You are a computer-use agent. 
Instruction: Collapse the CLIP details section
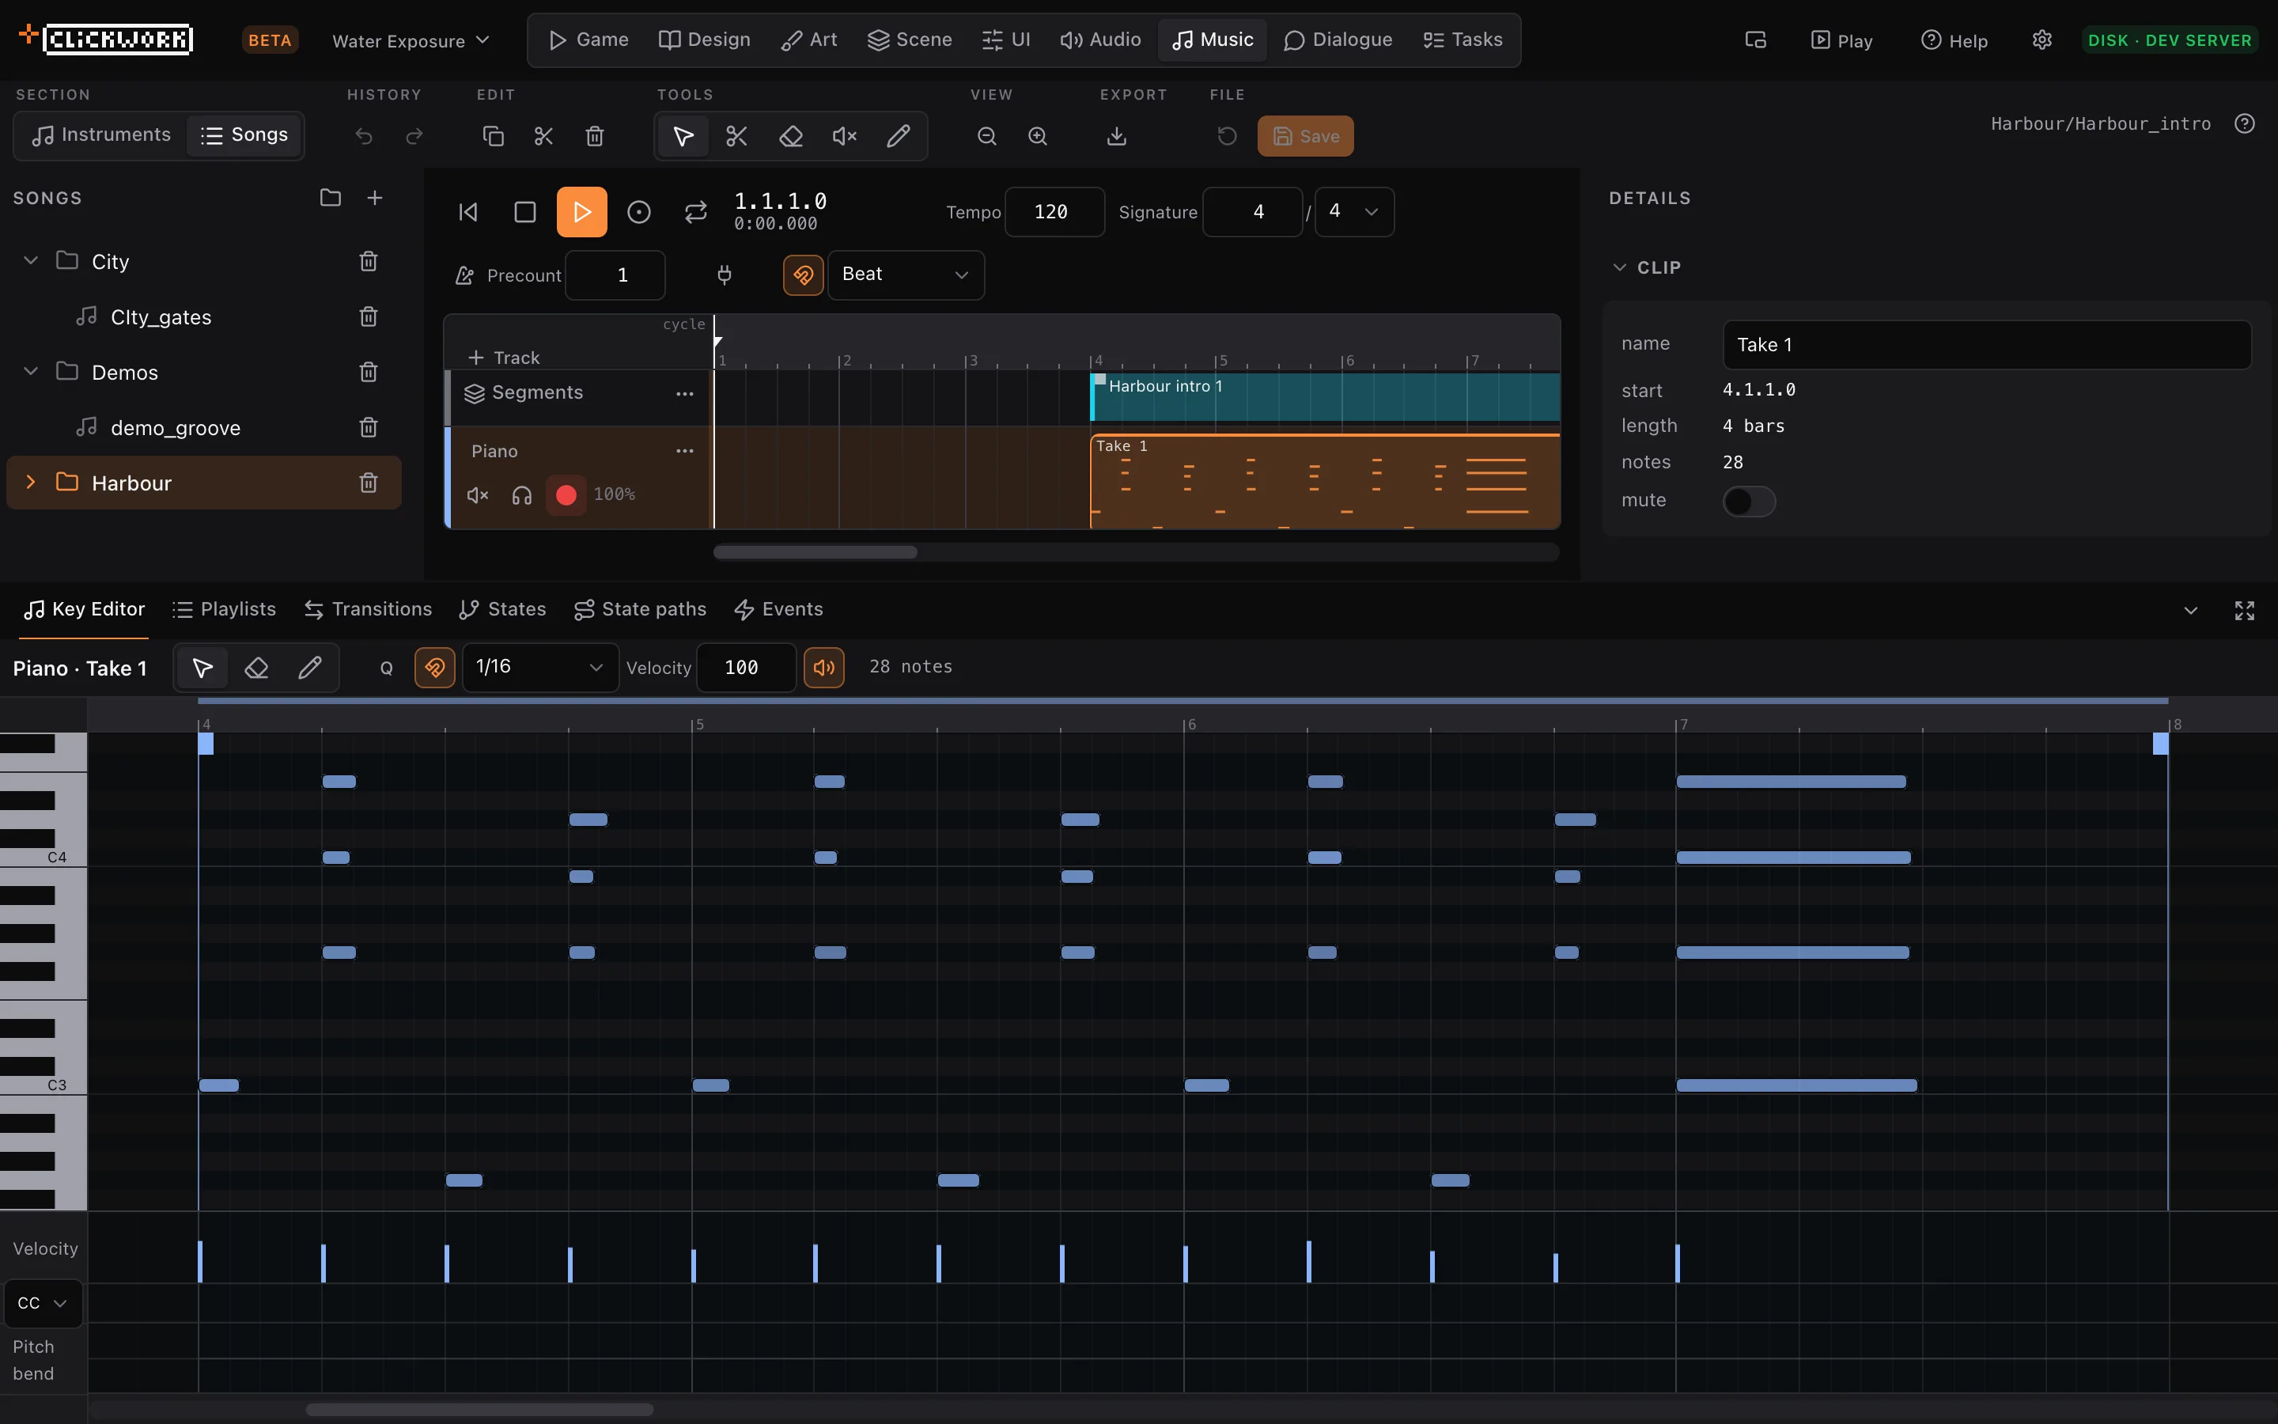tap(1619, 267)
